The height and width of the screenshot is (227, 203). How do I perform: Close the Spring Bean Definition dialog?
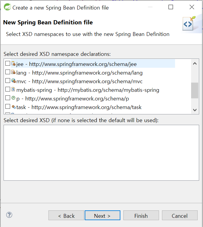(192, 7)
